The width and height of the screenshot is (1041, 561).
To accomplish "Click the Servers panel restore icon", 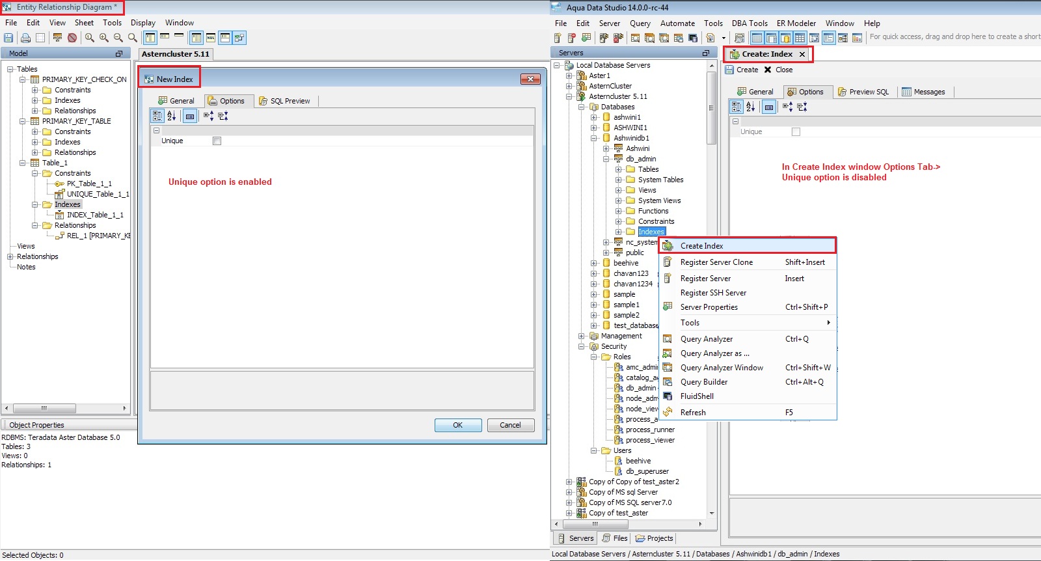I will point(706,53).
